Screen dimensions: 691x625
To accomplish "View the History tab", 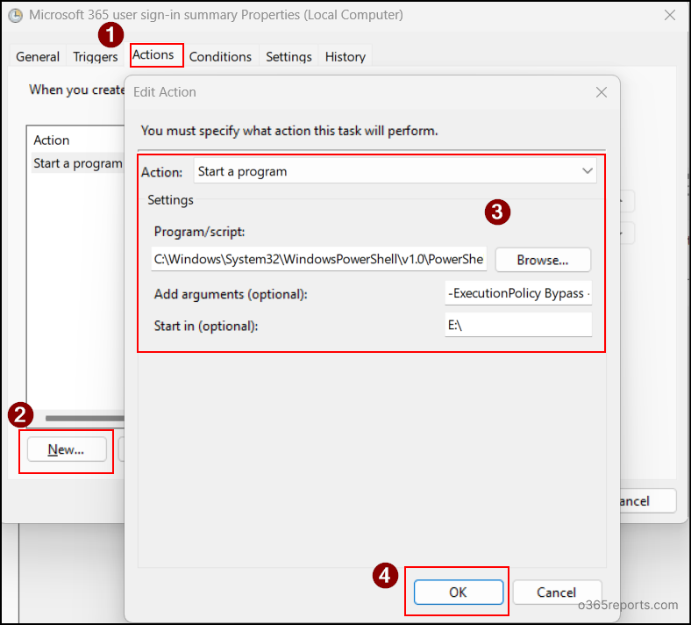I will point(345,56).
